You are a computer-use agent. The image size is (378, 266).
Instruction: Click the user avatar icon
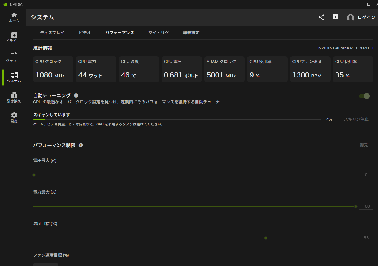351,18
